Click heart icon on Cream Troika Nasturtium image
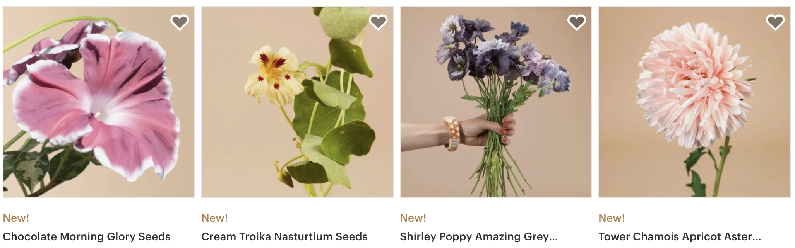The image size is (795, 248). point(378,22)
